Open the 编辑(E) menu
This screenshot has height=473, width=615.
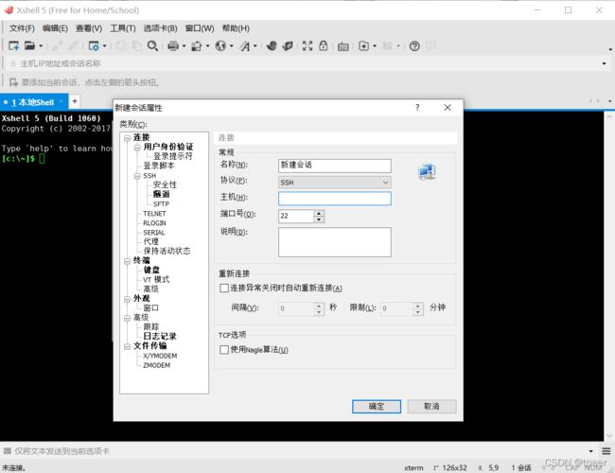pos(55,28)
